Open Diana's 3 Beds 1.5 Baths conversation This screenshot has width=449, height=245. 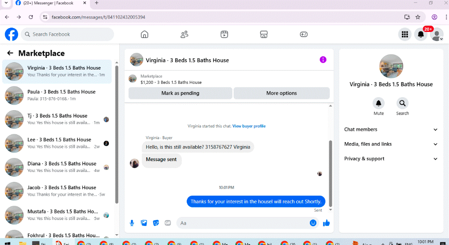coord(57,167)
